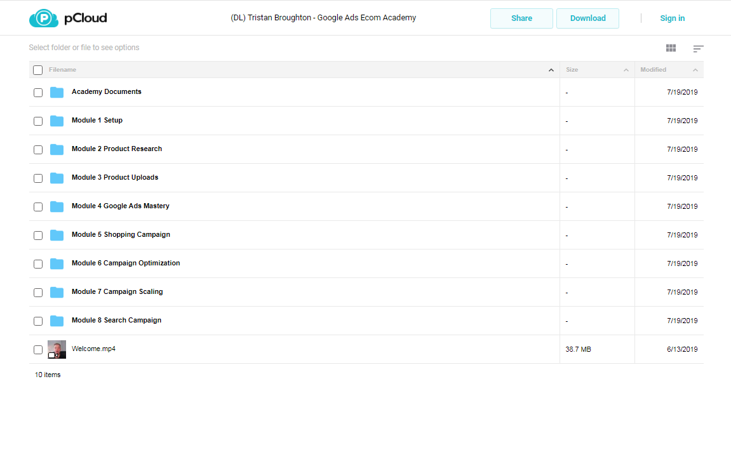Open Module 2 Product Research name
This screenshot has width=731, height=459.
[117, 149]
